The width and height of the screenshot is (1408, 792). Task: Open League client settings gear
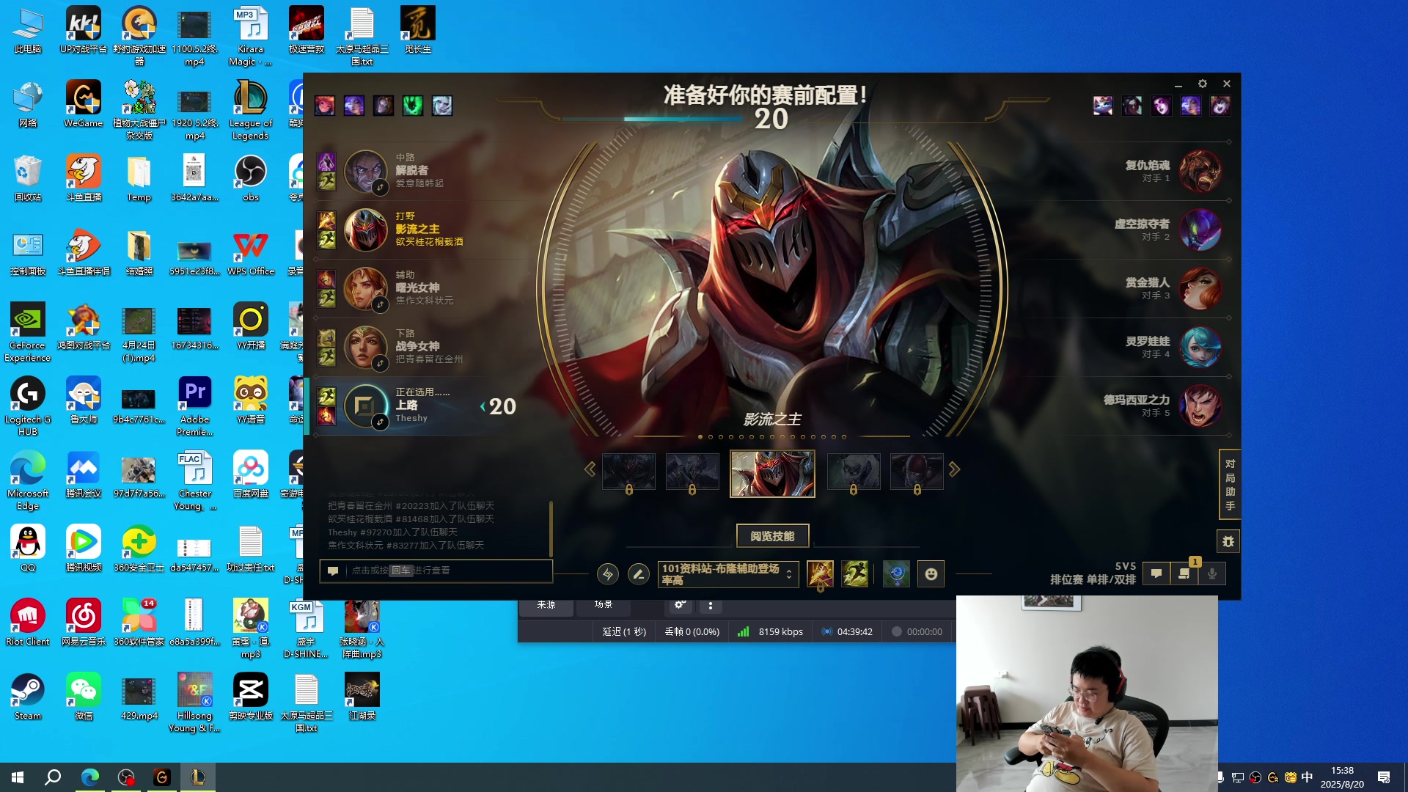point(1203,84)
